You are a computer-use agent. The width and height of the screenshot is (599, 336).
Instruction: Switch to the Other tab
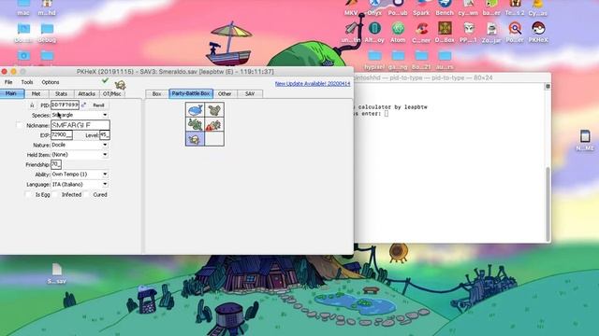pyautogui.click(x=225, y=93)
